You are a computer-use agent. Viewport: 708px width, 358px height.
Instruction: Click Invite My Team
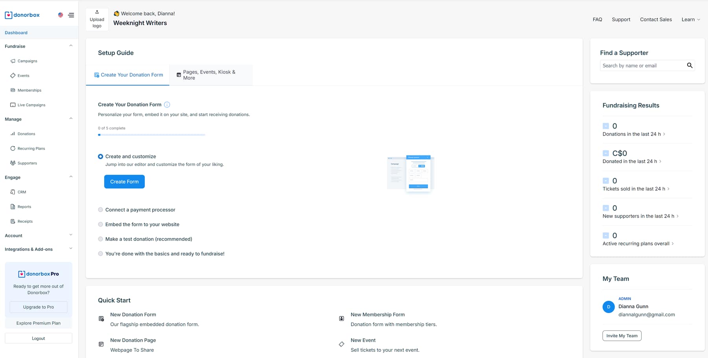point(621,336)
